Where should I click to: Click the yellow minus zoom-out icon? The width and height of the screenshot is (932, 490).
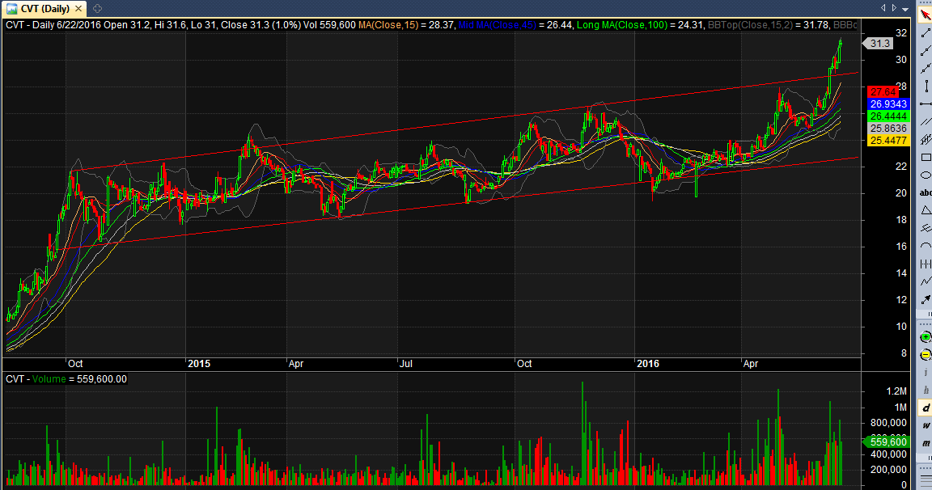[x=926, y=355]
